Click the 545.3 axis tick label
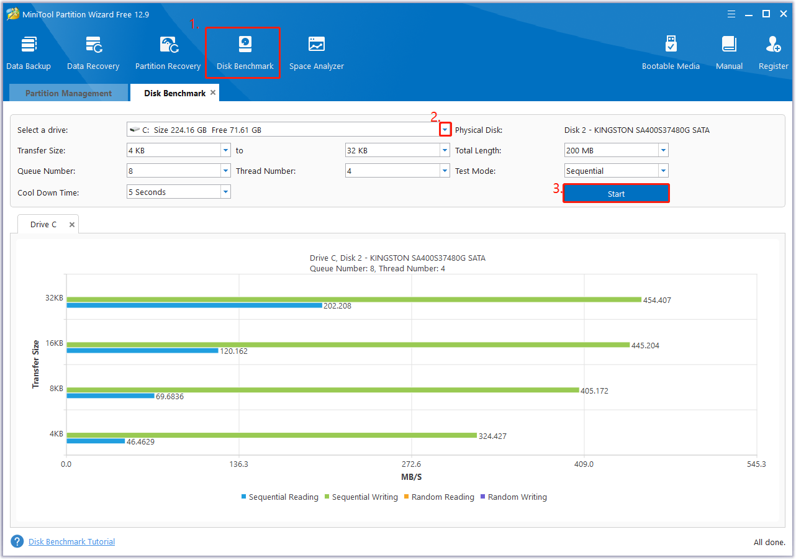The height and width of the screenshot is (560, 796). coord(756,464)
